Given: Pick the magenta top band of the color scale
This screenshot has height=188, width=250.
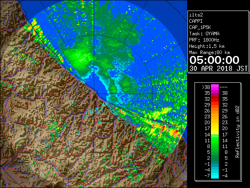Looking at the screenshot, I should point(215,87).
